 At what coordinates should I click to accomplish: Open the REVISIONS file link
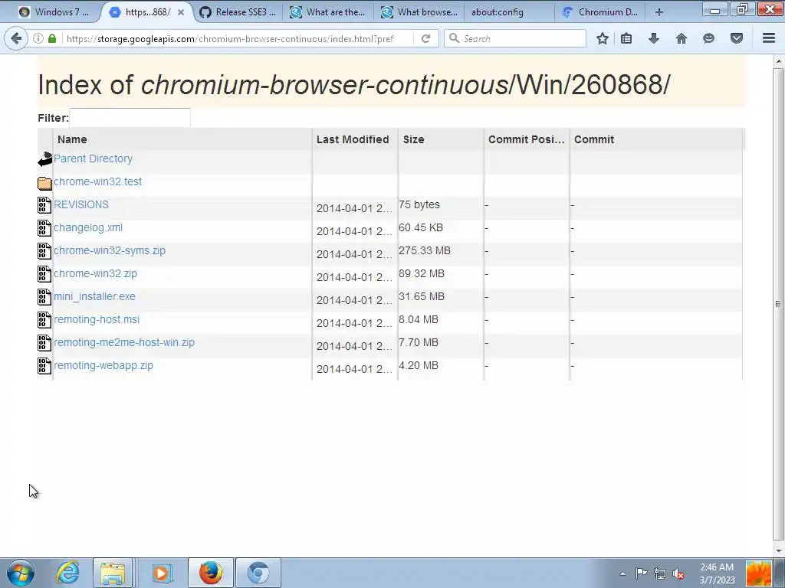[81, 204]
